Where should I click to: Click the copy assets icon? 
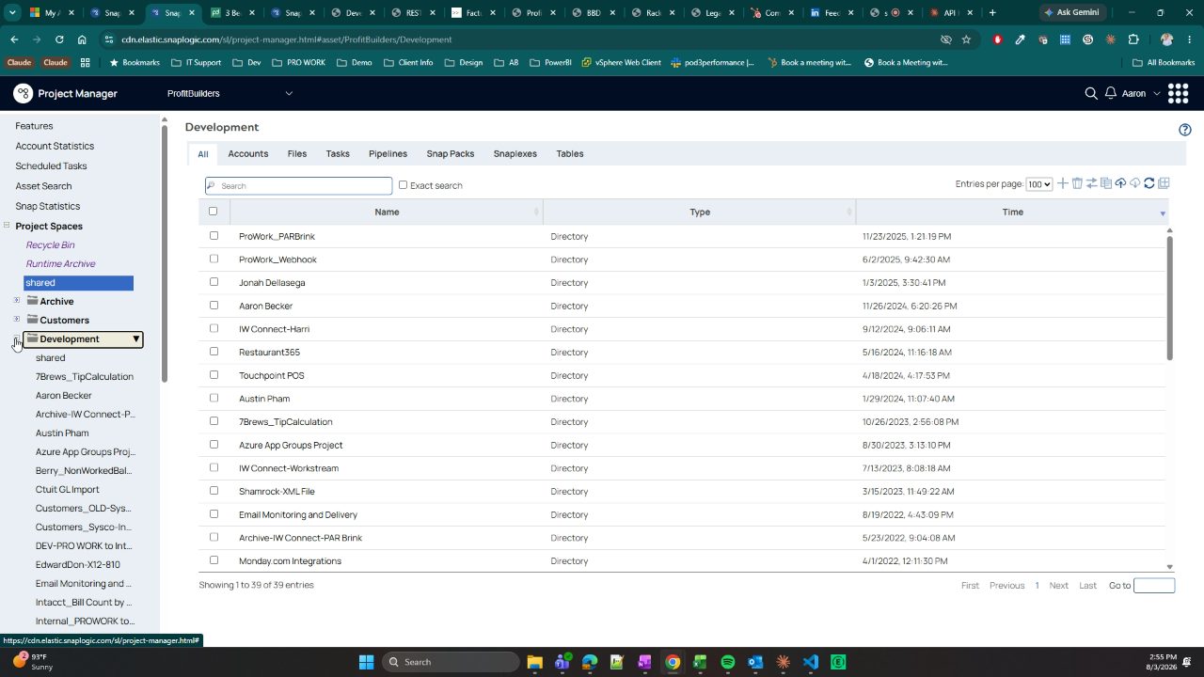coord(1106,183)
